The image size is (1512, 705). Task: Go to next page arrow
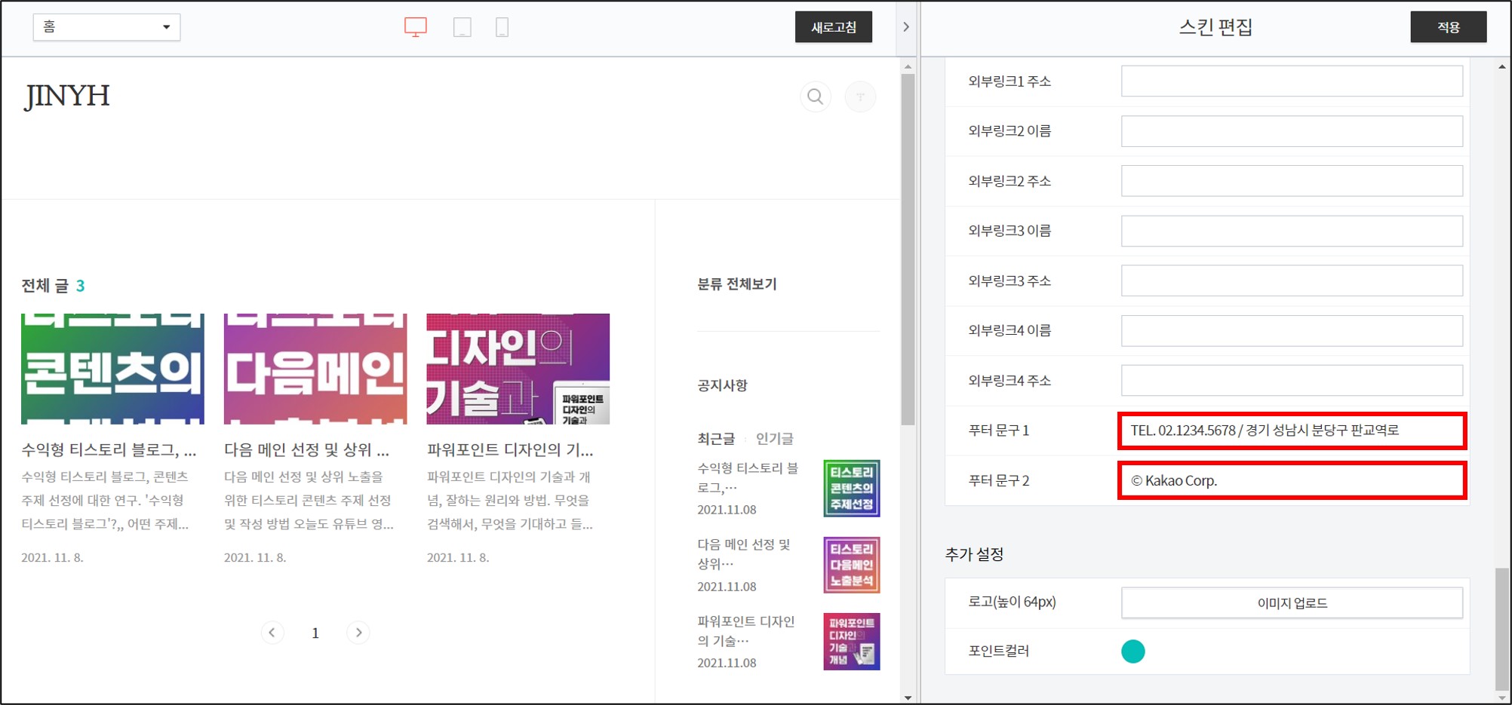(358, 633)
